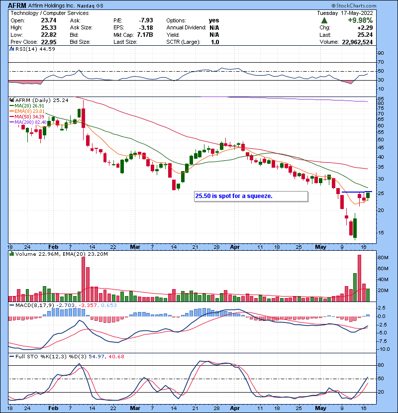The width and height of the screenshot is (398, 413).
Task: Click the volume bars icon beside Volume label
Action: [x=11, y=254]
